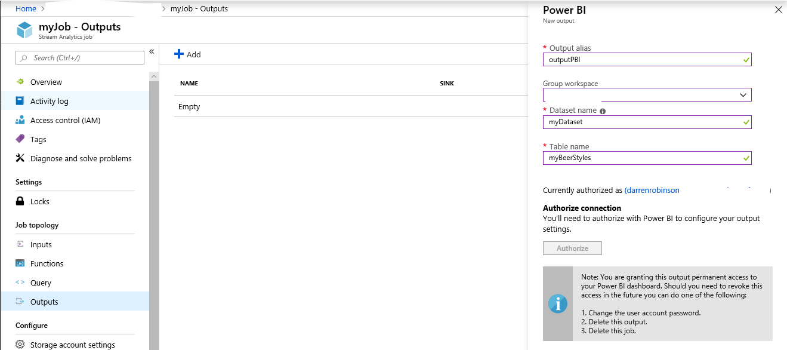Open the Inputs menu item
This screenshot has width=787, height=350.
[x=41, y=244]
